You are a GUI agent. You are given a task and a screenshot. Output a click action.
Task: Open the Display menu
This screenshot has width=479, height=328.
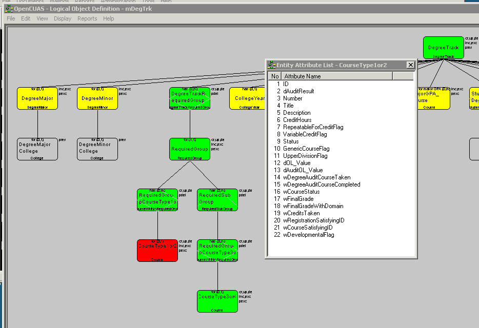coord(63,18)
